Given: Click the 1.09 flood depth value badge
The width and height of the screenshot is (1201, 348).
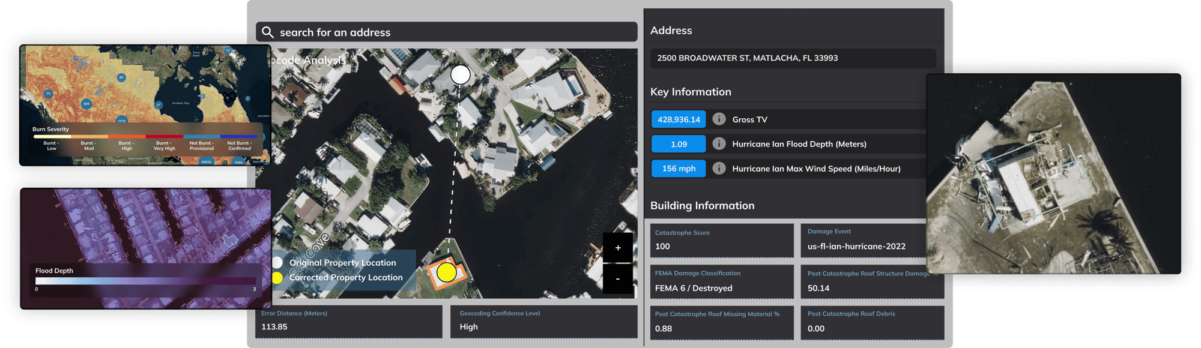Looking at the screenshot, I should (679, 144).
